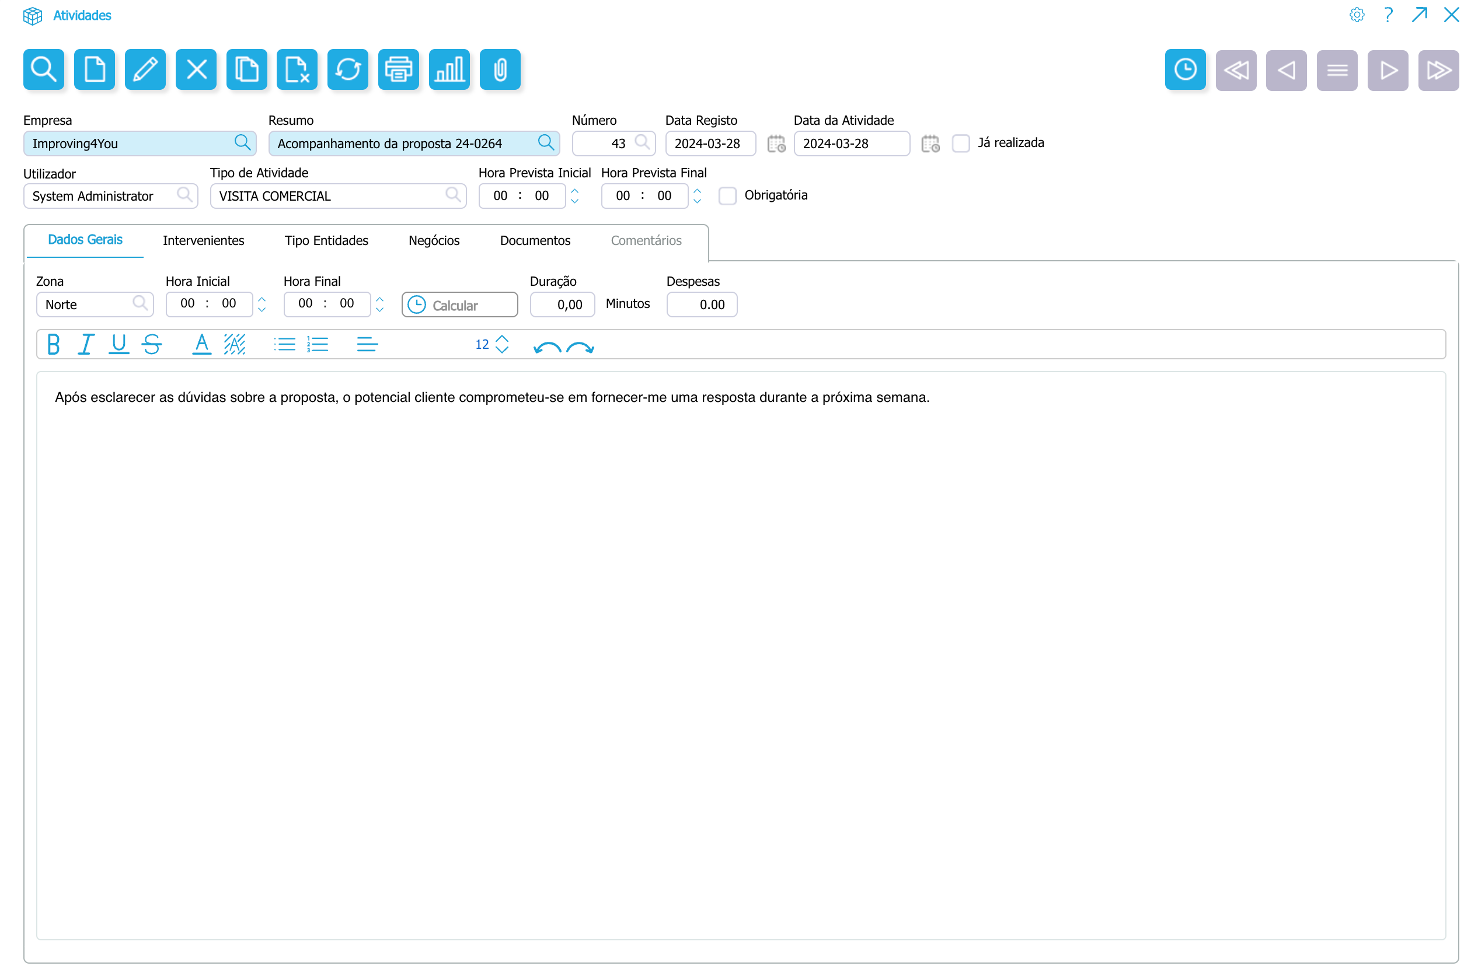This screenshot has height=980, width=1478.
Task: Open the Documentos tab
Action: click(535, 240)
